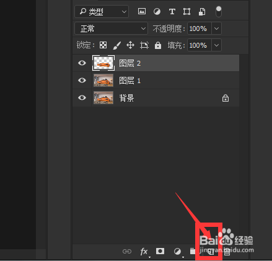Create new fill or adjustment layer
This screenshot has width=272, height=261.
point(177,252)
